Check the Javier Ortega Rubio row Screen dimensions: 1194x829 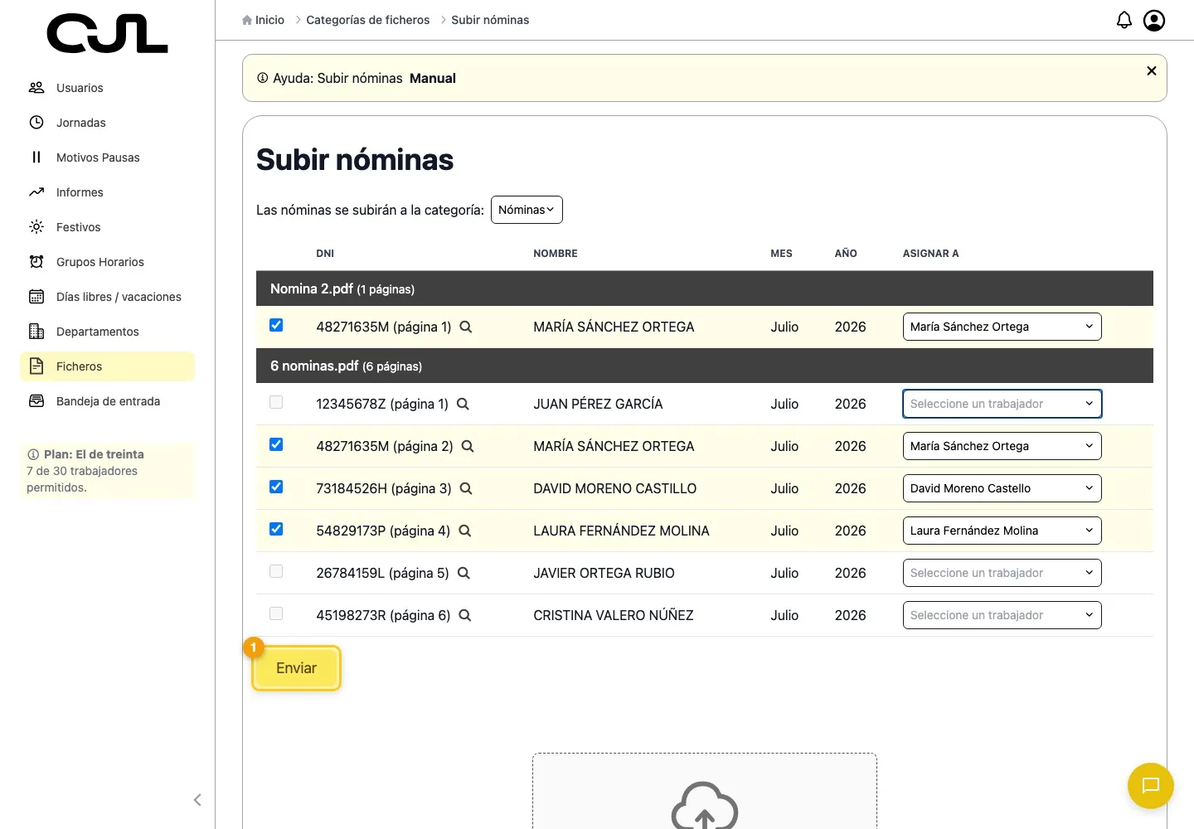[x=276, y=571]
